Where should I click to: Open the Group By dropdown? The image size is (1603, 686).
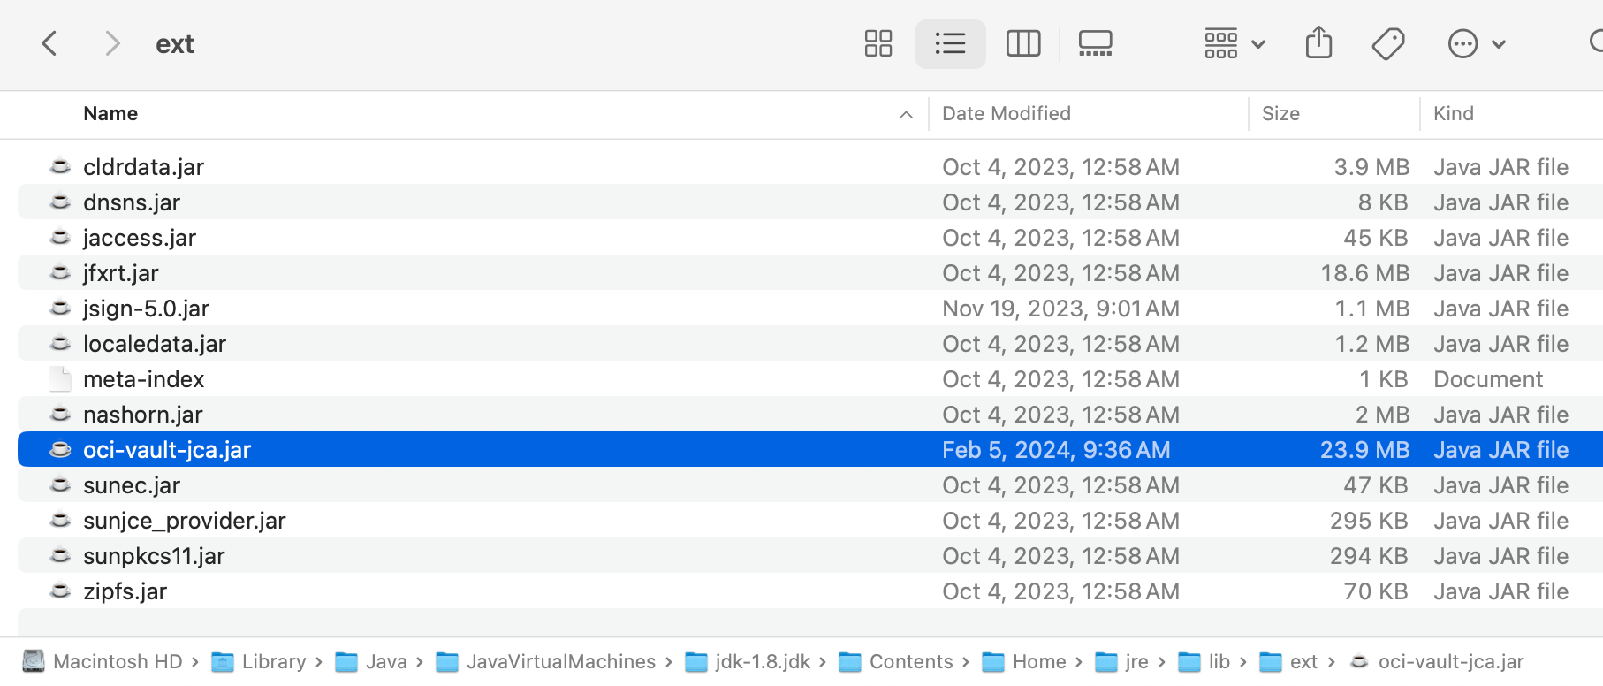[1234, 43]
